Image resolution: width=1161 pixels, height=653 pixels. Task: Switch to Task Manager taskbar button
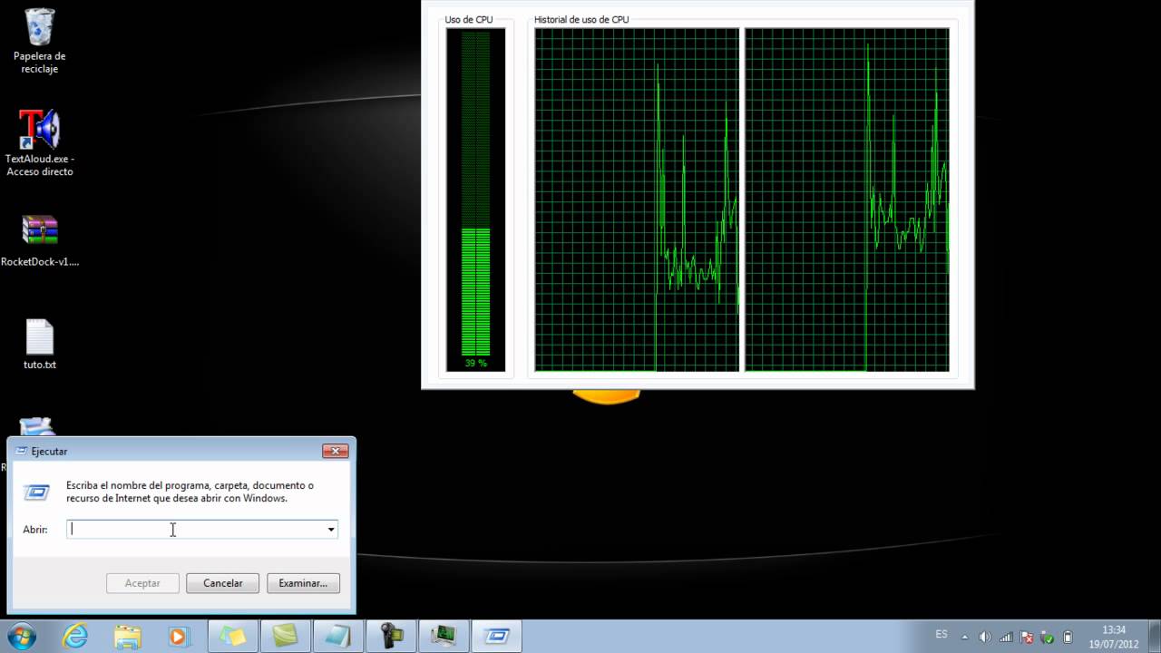click(444, 636)
